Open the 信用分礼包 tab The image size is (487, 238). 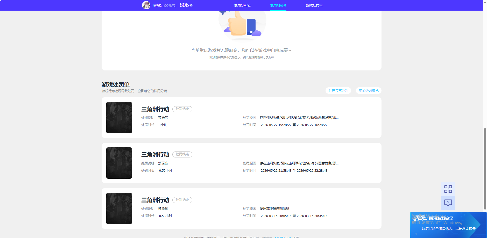[x=242, y=5]
